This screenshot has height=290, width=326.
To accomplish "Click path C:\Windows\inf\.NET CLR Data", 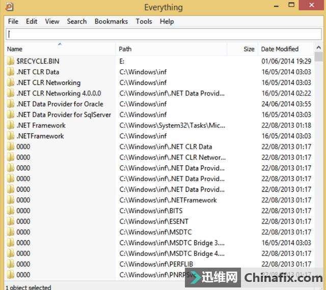I will coord(166,147).
